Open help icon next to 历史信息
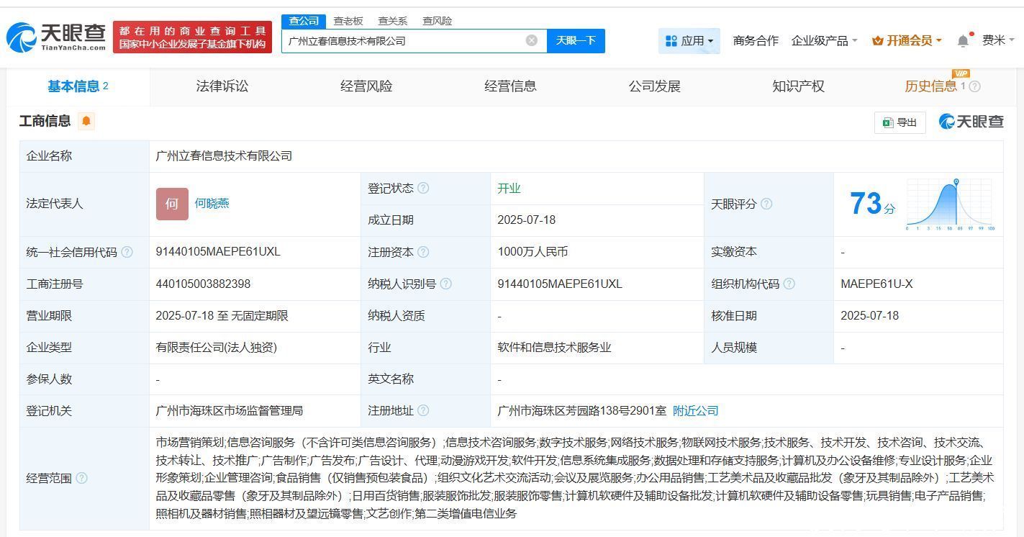 975,86
